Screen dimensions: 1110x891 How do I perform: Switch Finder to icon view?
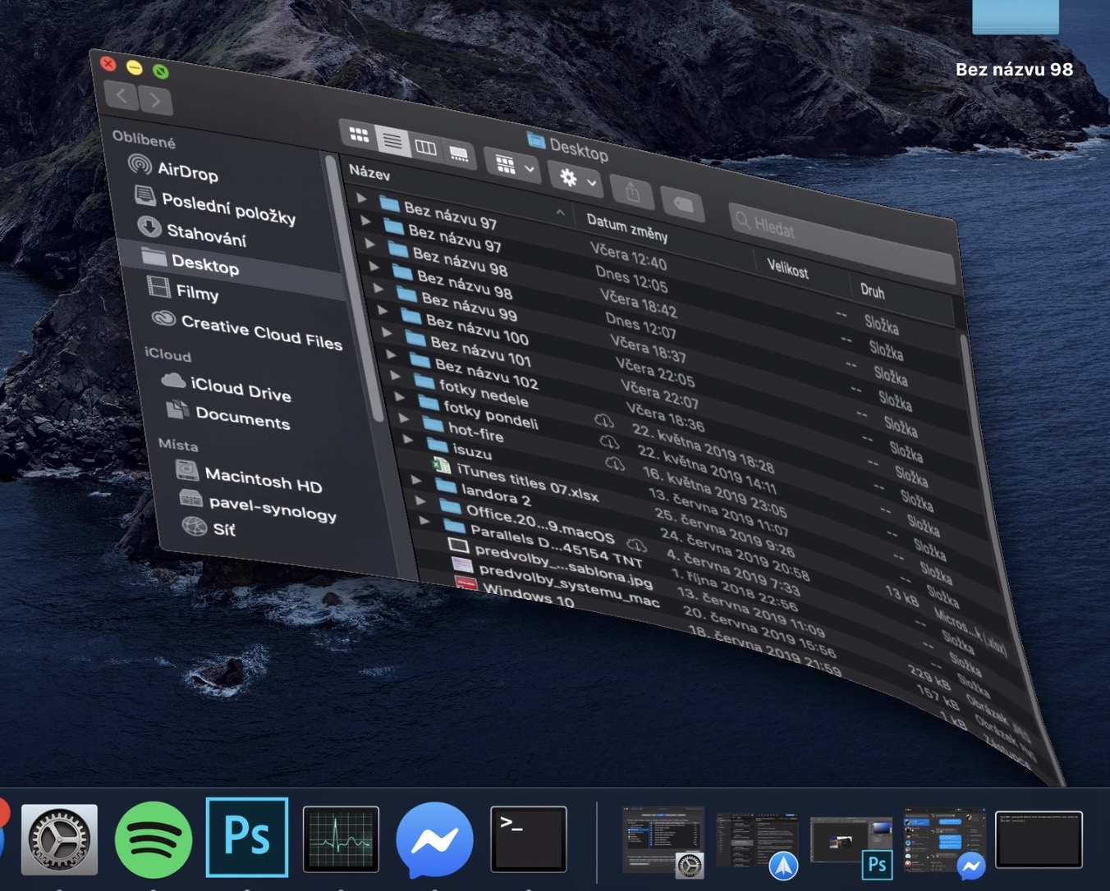tap(359, 135)
